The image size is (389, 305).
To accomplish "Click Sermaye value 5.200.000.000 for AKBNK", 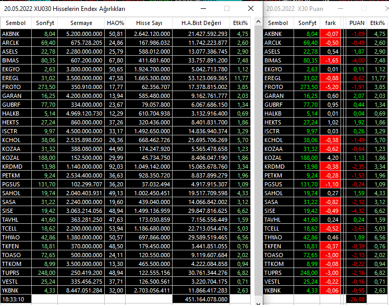I will [x=81, y=34].
